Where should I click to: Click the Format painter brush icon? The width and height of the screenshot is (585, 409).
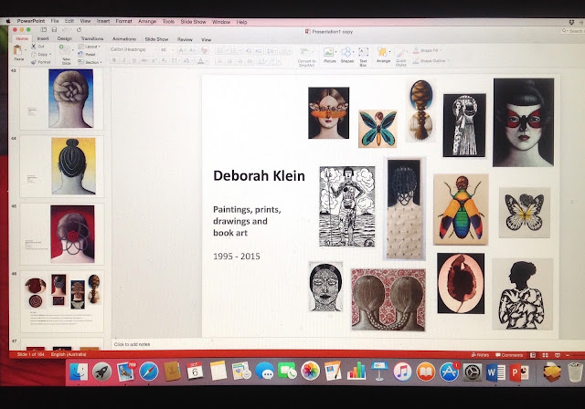[x=34, y=62]
